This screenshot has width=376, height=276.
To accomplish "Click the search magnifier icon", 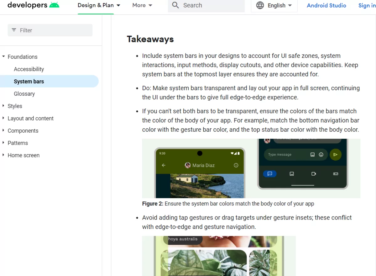I will [175, 5].
